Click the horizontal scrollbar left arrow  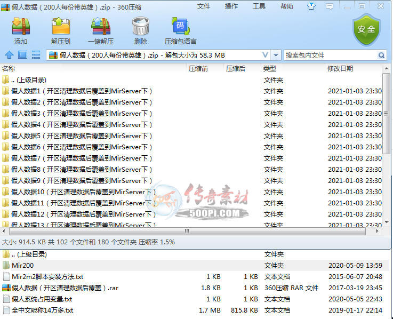tap(4, 231)
